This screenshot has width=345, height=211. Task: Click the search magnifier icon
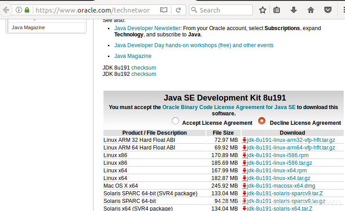coord(194,10)
